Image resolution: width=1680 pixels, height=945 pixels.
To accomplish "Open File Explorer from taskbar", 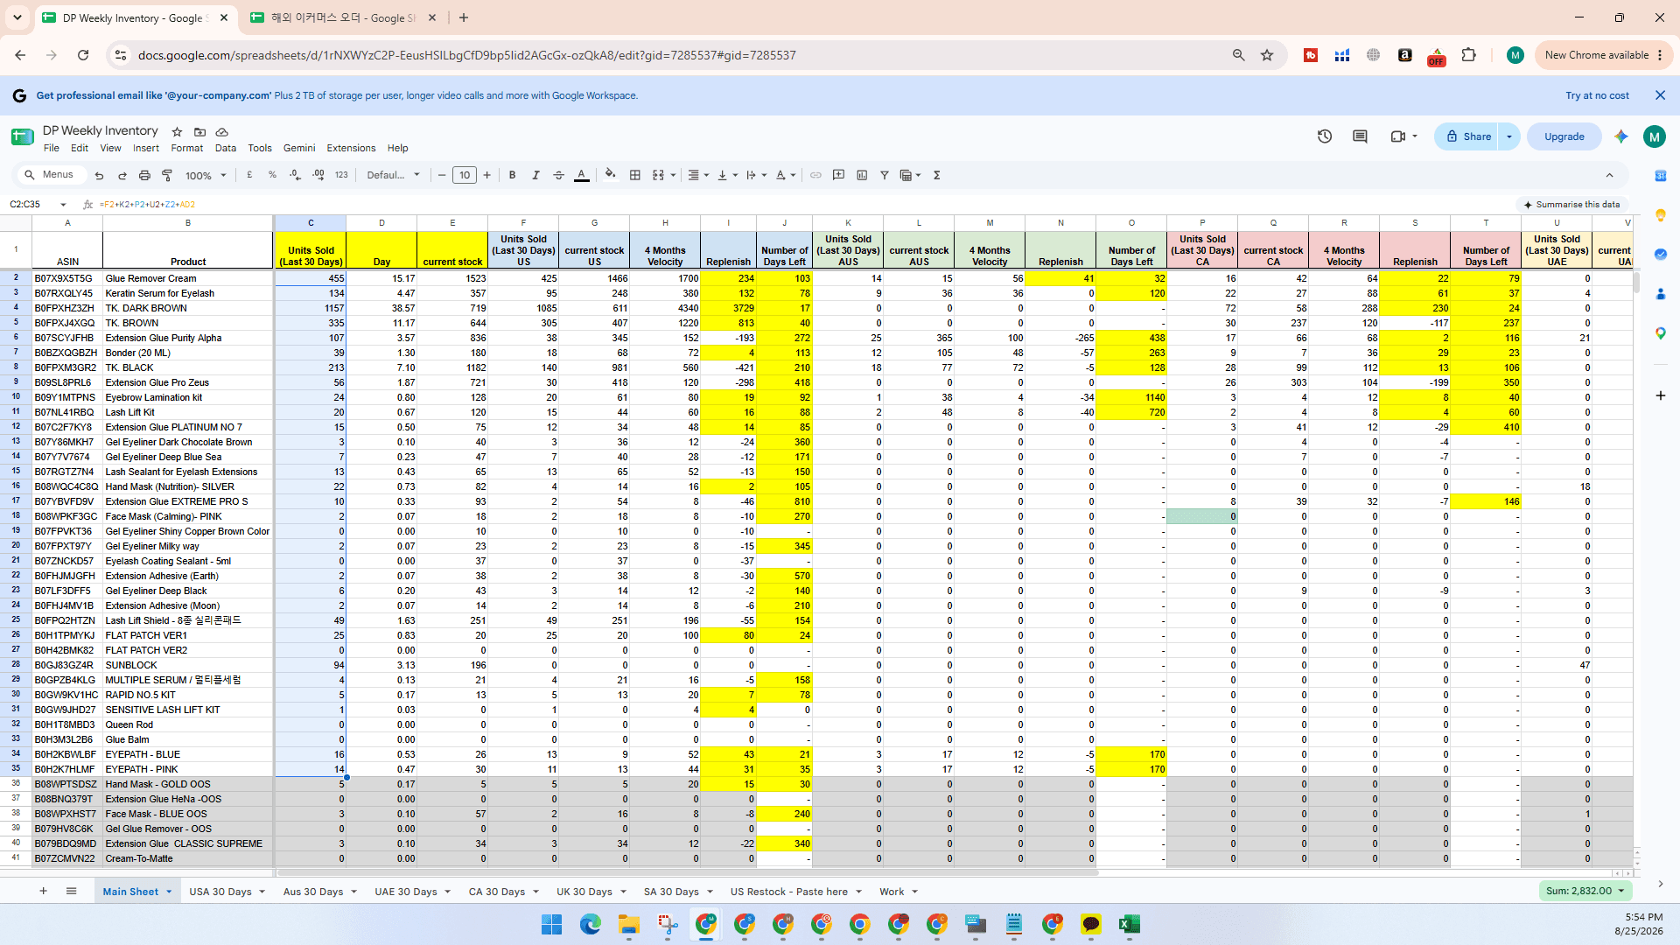I will coord(628,924).
